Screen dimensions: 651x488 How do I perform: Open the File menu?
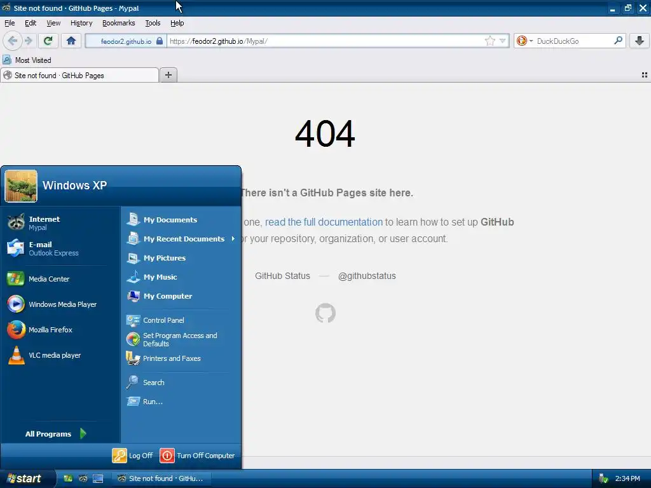10,23
